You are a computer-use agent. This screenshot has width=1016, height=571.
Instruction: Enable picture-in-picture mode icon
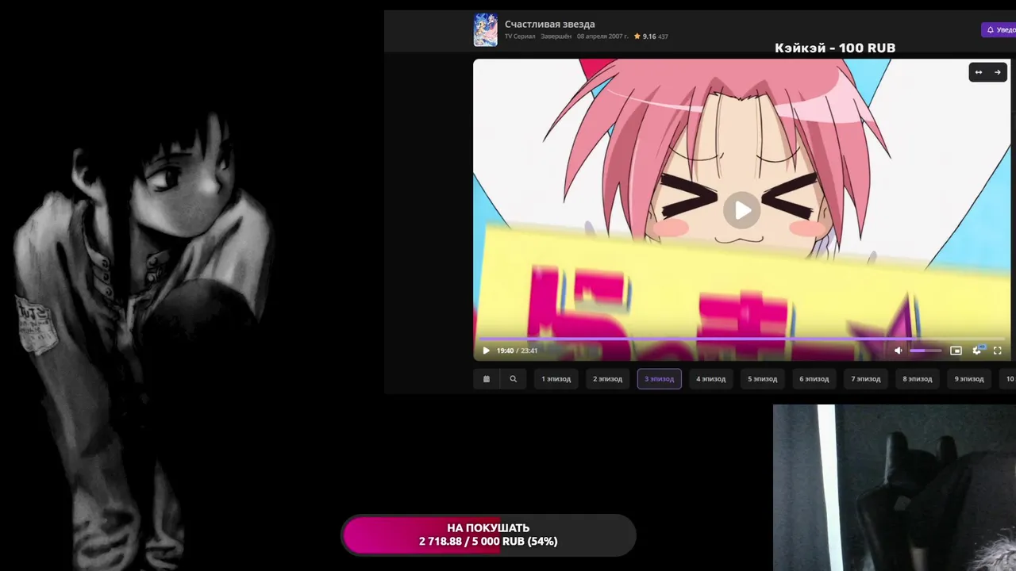956,351
